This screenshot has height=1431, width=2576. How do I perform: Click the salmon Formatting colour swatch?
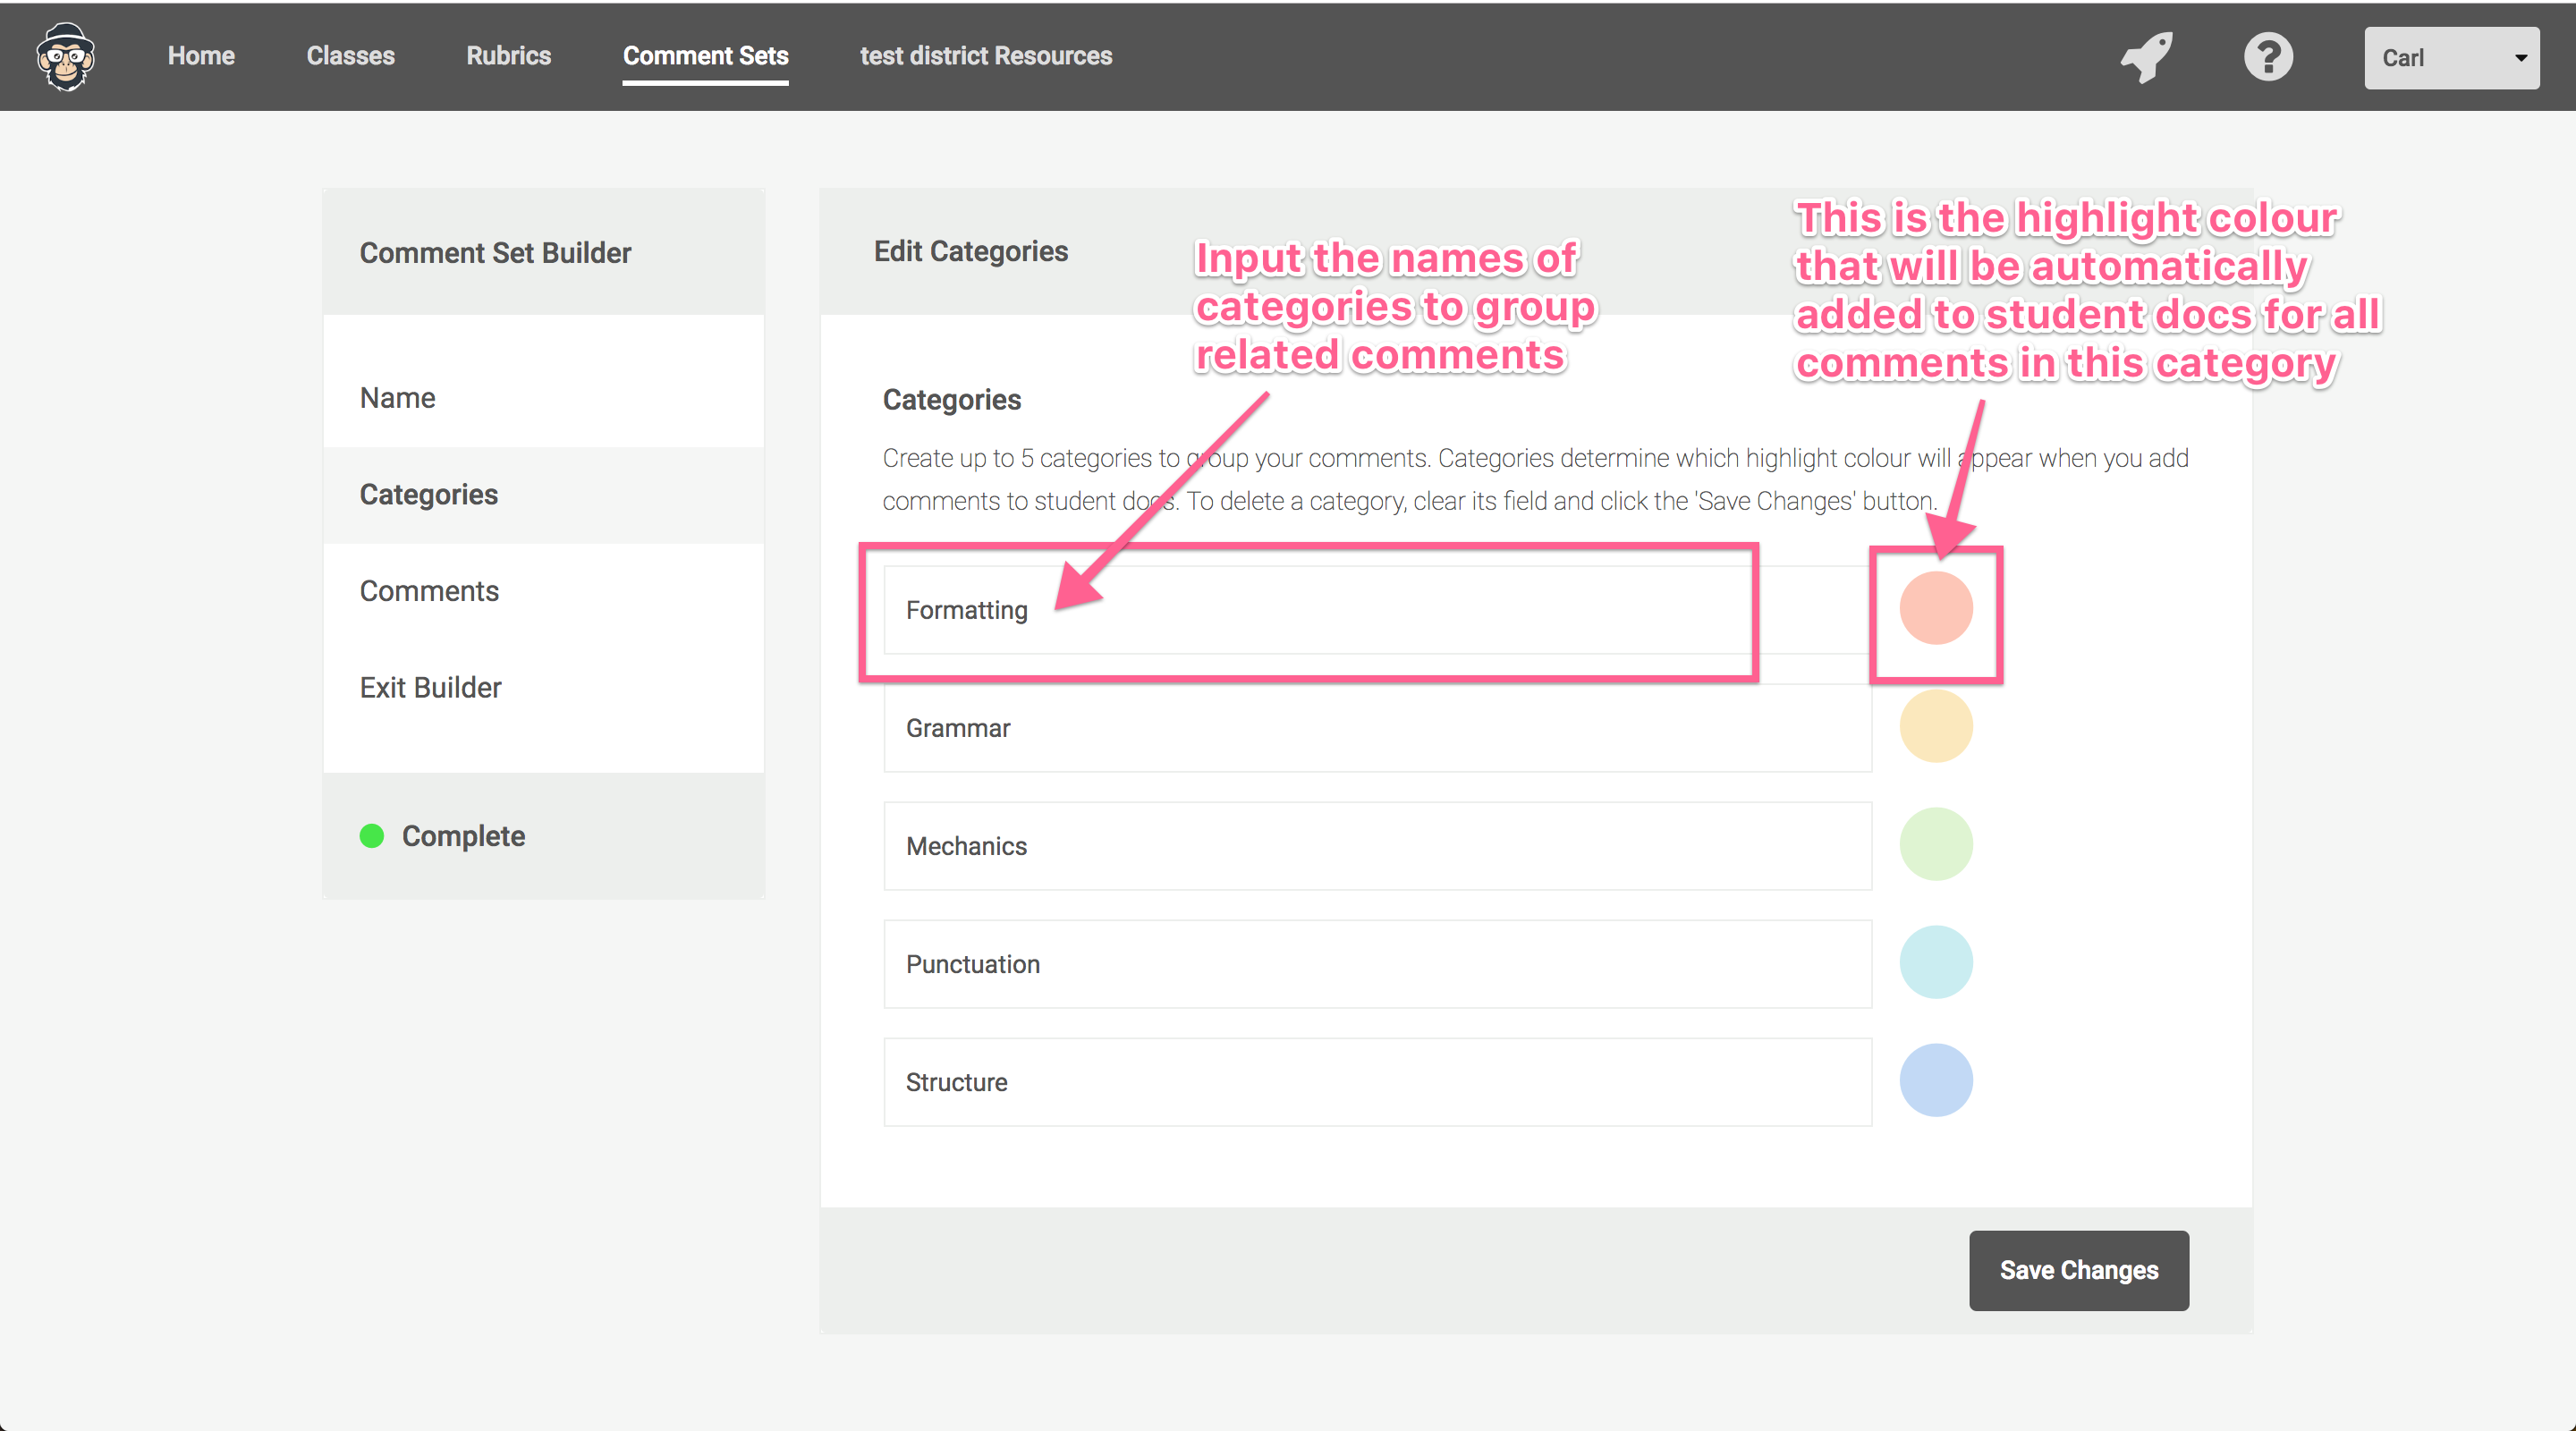pos(1935,608)
